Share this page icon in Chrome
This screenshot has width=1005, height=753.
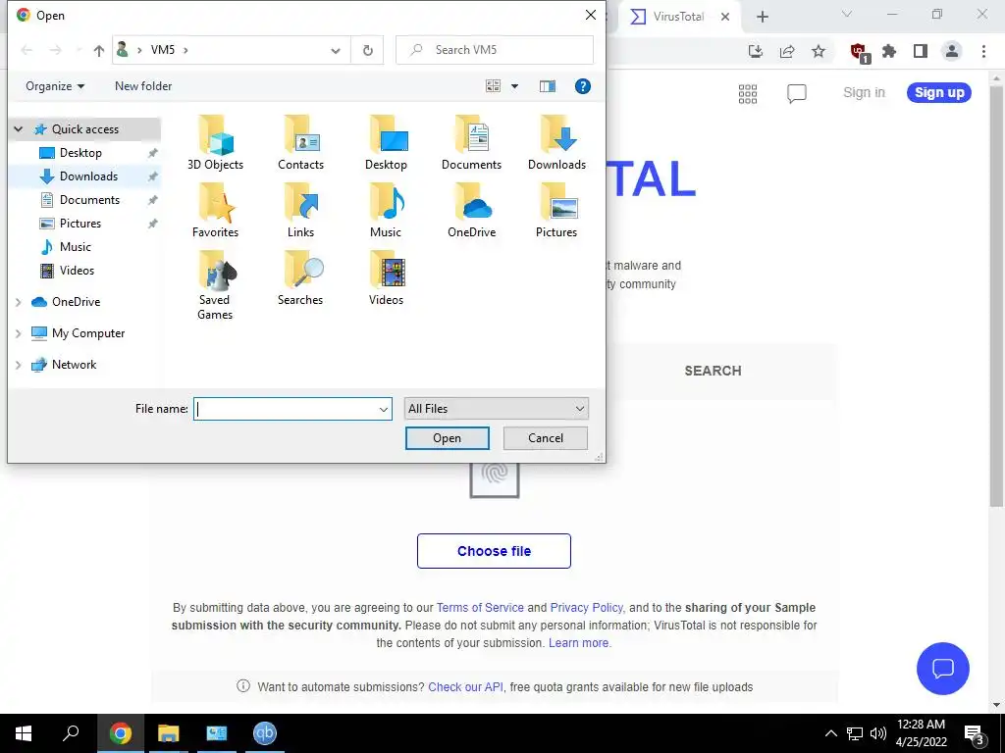(x=787, y=51)
